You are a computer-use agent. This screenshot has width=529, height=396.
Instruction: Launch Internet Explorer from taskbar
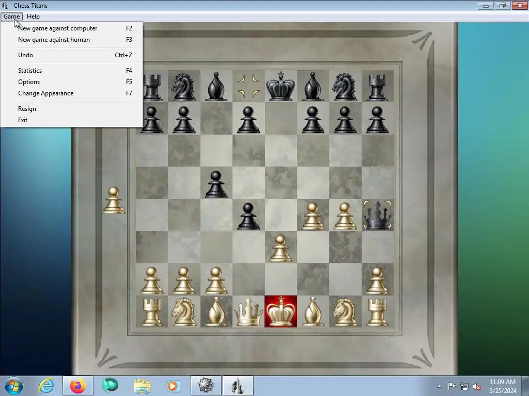(46, 386)
